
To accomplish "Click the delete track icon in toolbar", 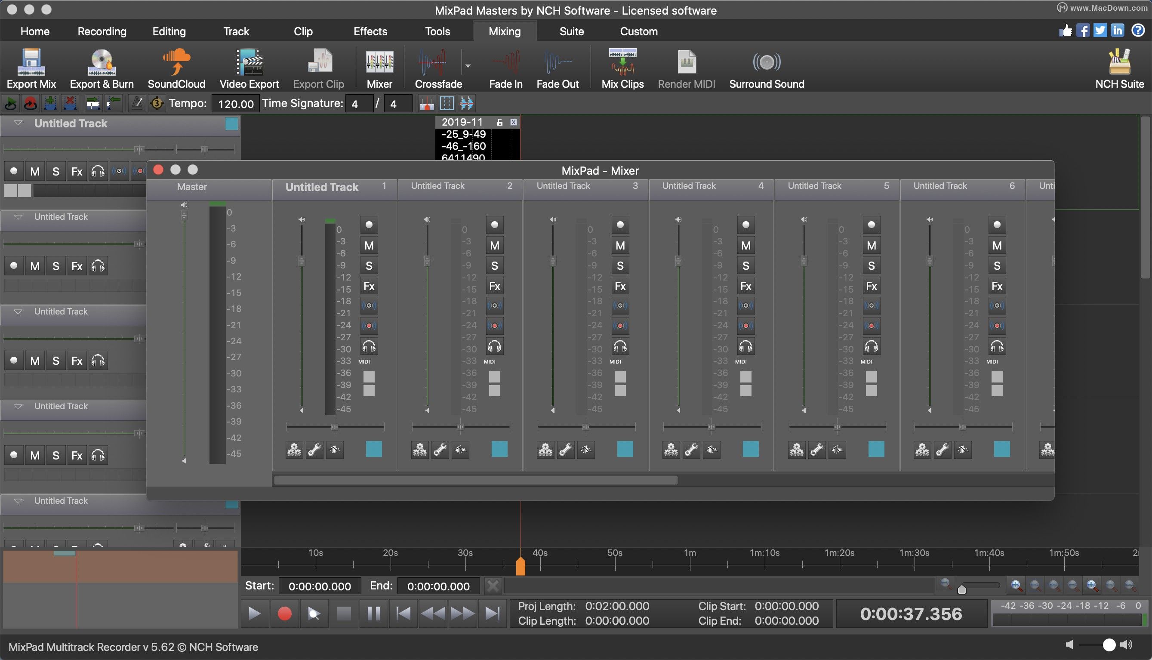I will (70, 103).
